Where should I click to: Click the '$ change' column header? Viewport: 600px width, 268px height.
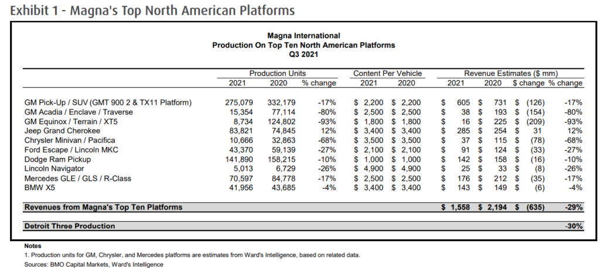pos(529,83)
